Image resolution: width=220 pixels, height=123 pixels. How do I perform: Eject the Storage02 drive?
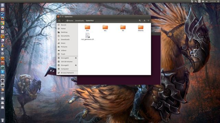(76, 58)
